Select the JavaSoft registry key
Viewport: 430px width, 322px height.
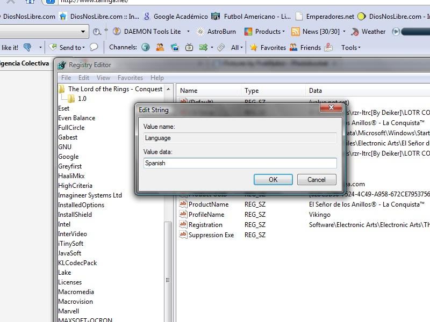[x=70, y=253]
